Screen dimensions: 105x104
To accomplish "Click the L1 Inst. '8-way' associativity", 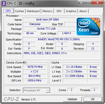I will [x=93, y=71].
